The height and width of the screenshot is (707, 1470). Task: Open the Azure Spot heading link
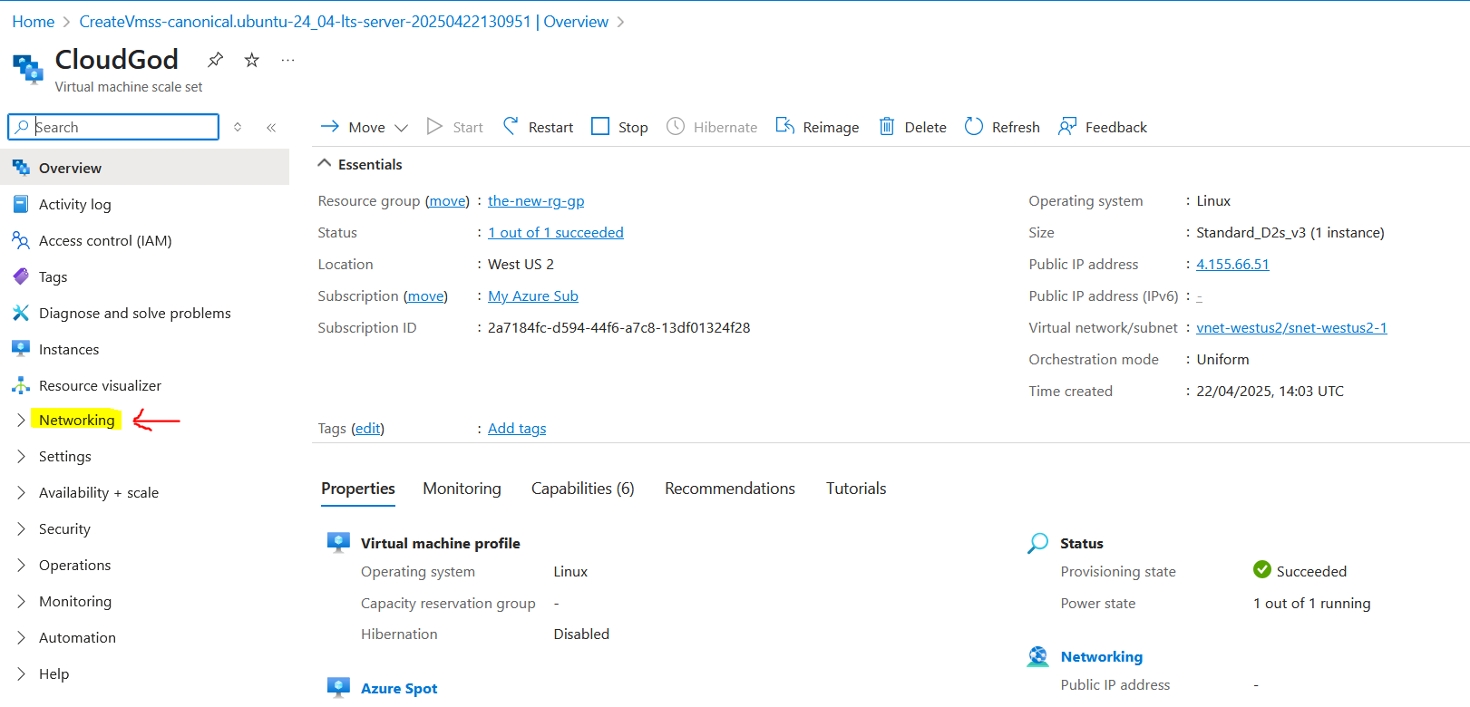click(x=399, y=688)
